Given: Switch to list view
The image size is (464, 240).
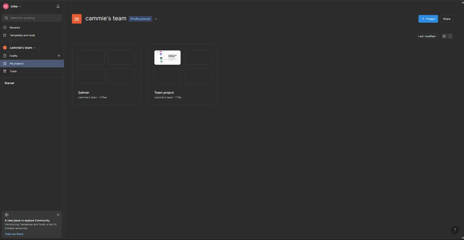Looking at the screenshot, I should [450, 36].
